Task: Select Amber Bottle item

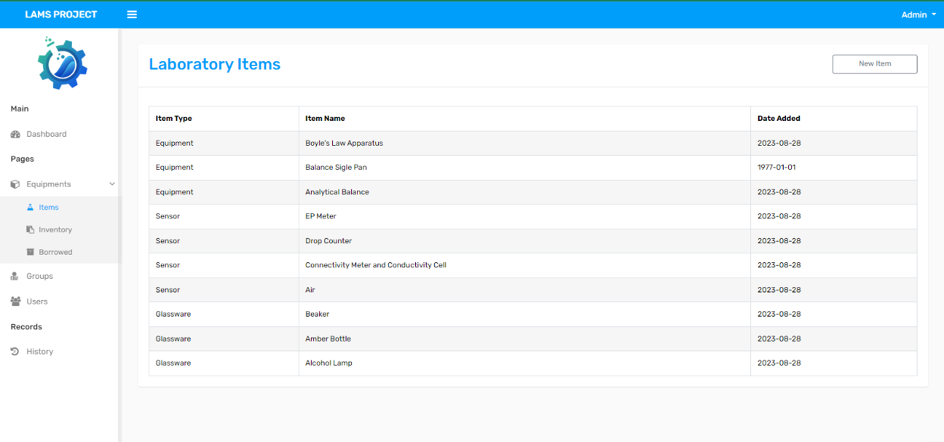Action: tap(328, 338)
